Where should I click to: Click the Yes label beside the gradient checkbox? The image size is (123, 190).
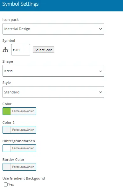pyautogui.click(x=11, y=184)
